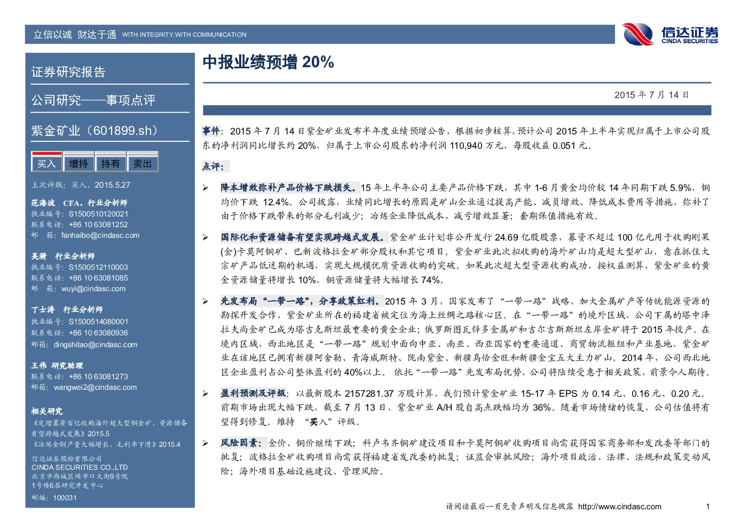Click slogan 立信以诚 财达于通 in header

[75, 35]
